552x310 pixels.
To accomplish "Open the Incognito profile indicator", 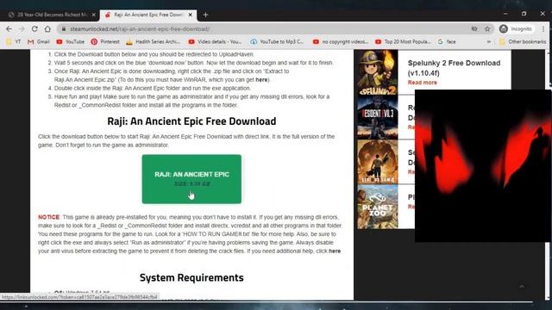I will click(516, 28).
